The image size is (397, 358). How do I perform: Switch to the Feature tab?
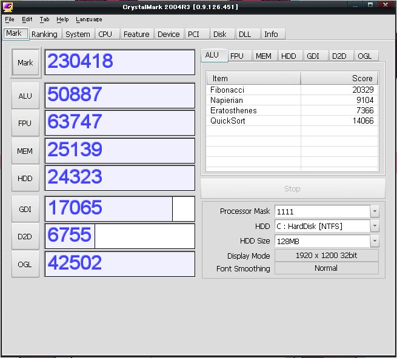pyautogui.click(x=137, y=34)
